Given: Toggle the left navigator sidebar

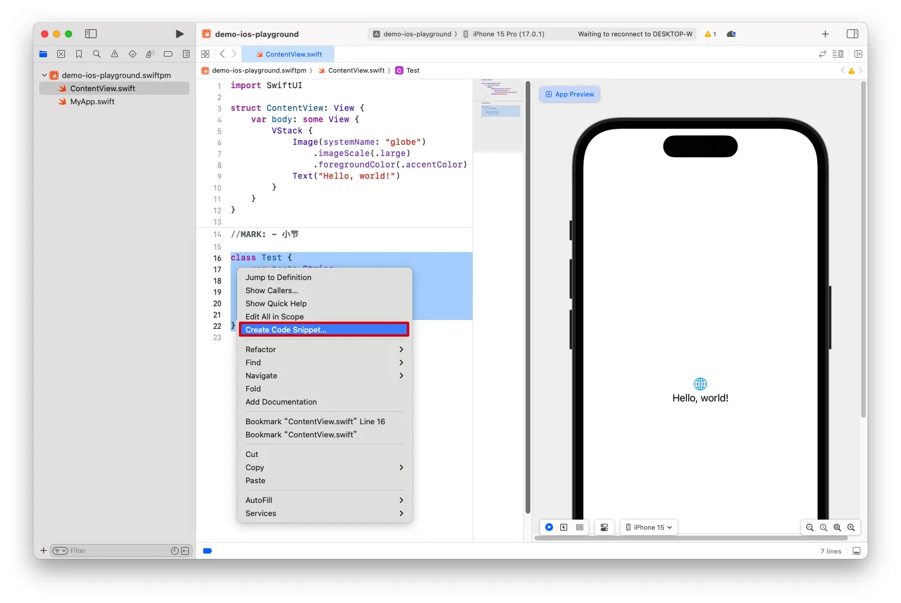Looking at the screenshot, I should click(x=91, y=34).
